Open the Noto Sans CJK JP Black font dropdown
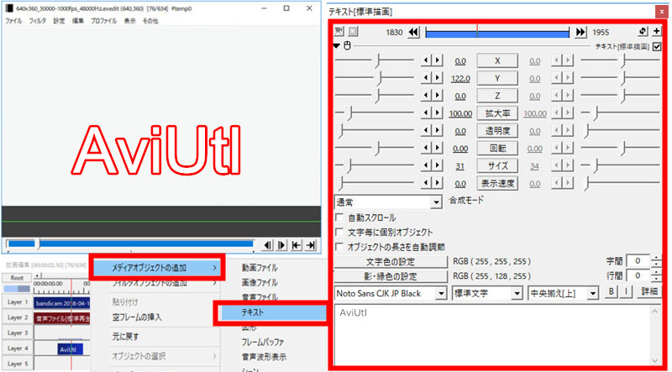 (x=391, y=293)
